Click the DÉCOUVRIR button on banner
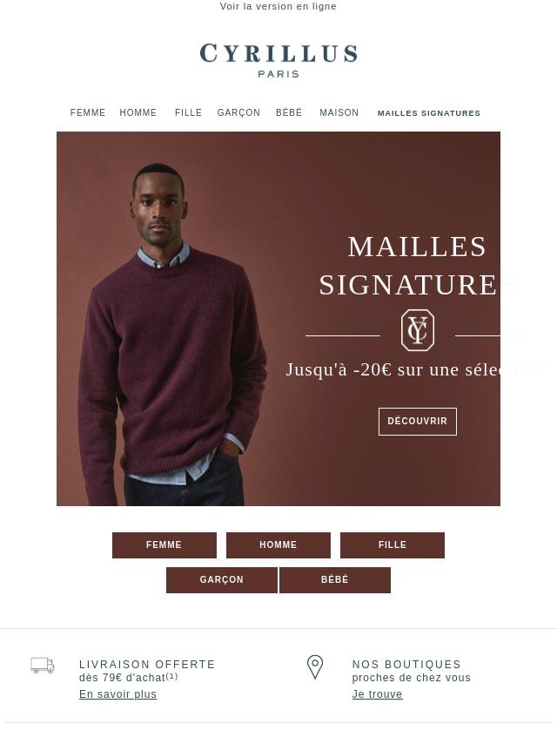The height and width of the screenshot is (744, 557). [418, 422]
